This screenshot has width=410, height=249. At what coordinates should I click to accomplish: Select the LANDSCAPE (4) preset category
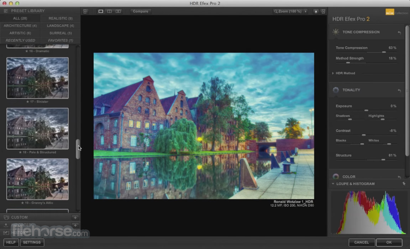click(61, 26)
